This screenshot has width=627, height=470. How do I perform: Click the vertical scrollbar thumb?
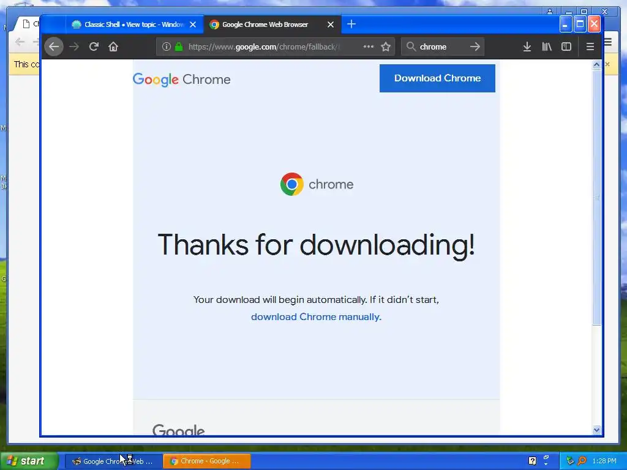pos(596,198)
